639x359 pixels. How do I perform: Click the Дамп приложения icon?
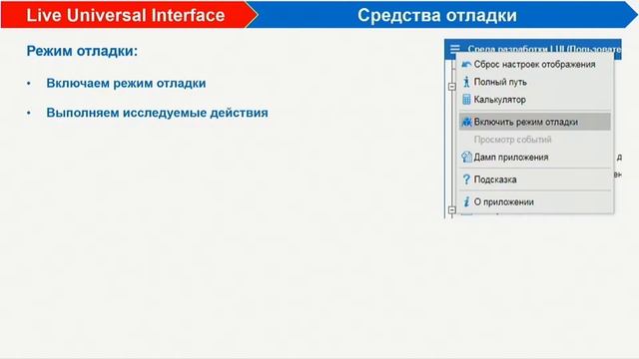point(466,158)
